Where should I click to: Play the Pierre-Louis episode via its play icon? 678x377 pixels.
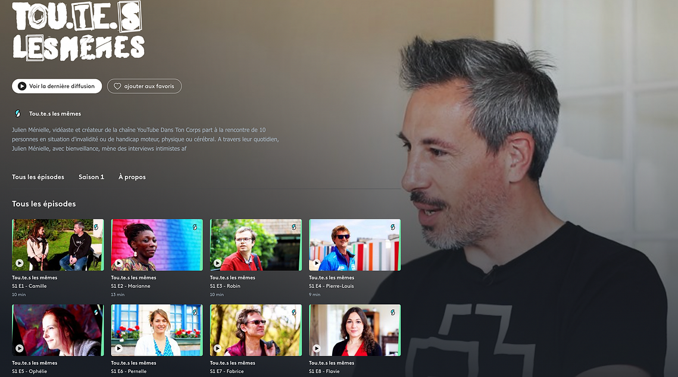point(317,263)
